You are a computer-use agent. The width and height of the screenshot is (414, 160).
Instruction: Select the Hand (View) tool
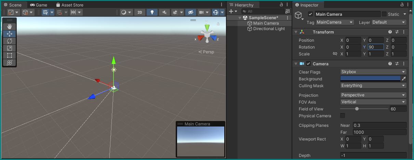pos(10,27)
